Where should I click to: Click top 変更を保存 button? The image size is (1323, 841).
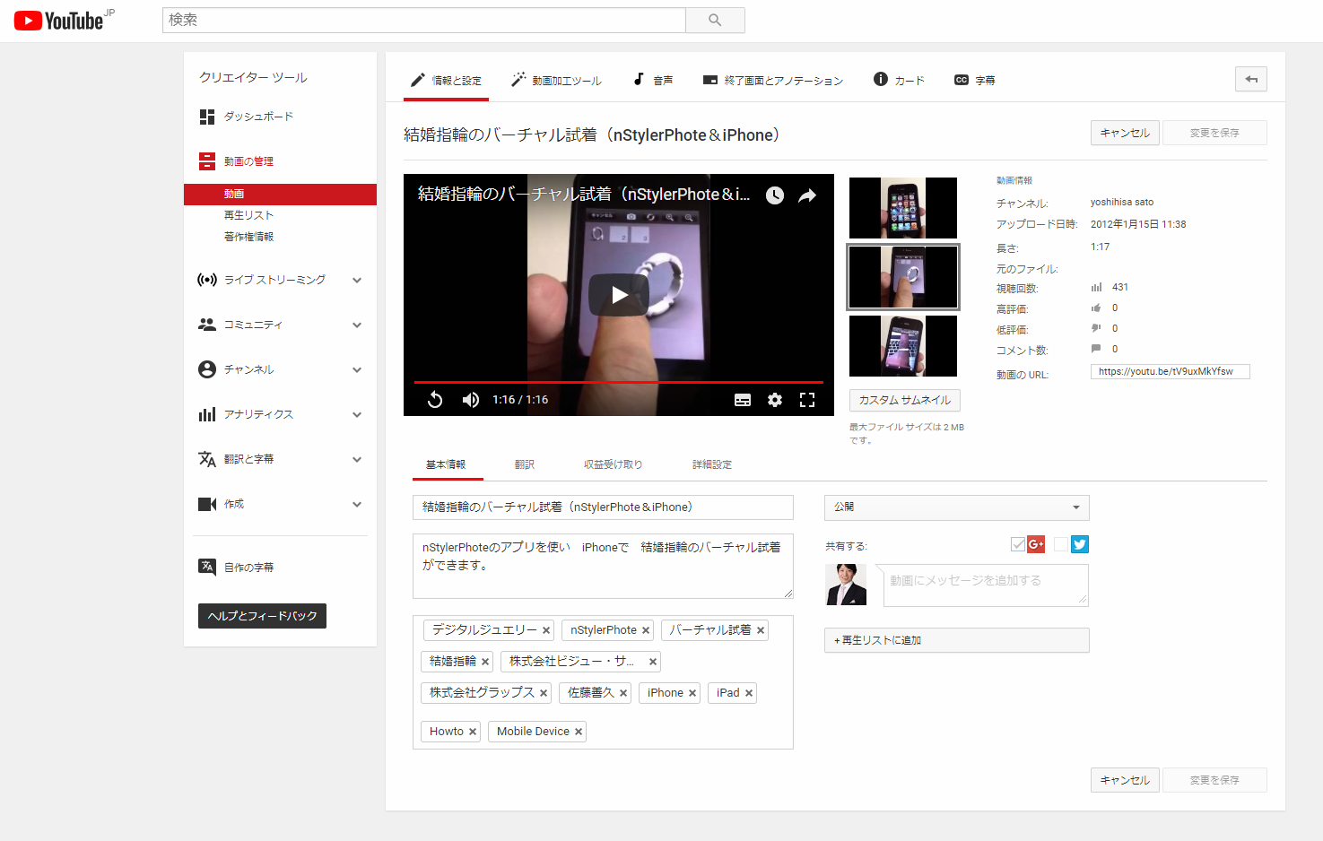pyautogui.click(x=1214, y=133)
